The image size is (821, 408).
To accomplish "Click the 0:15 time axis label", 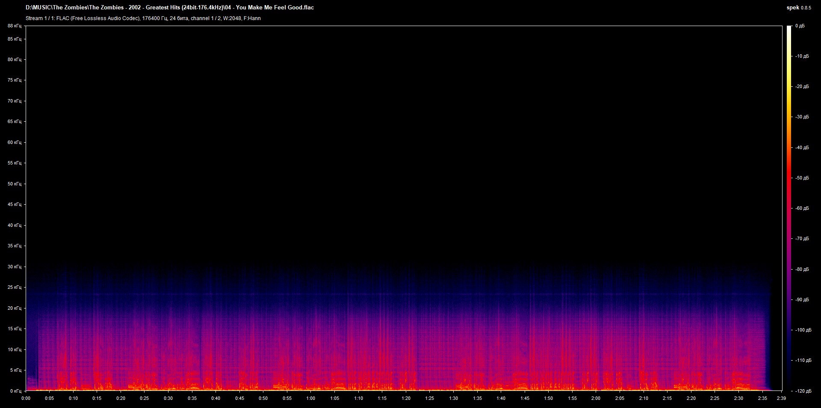I will [97, 398].
